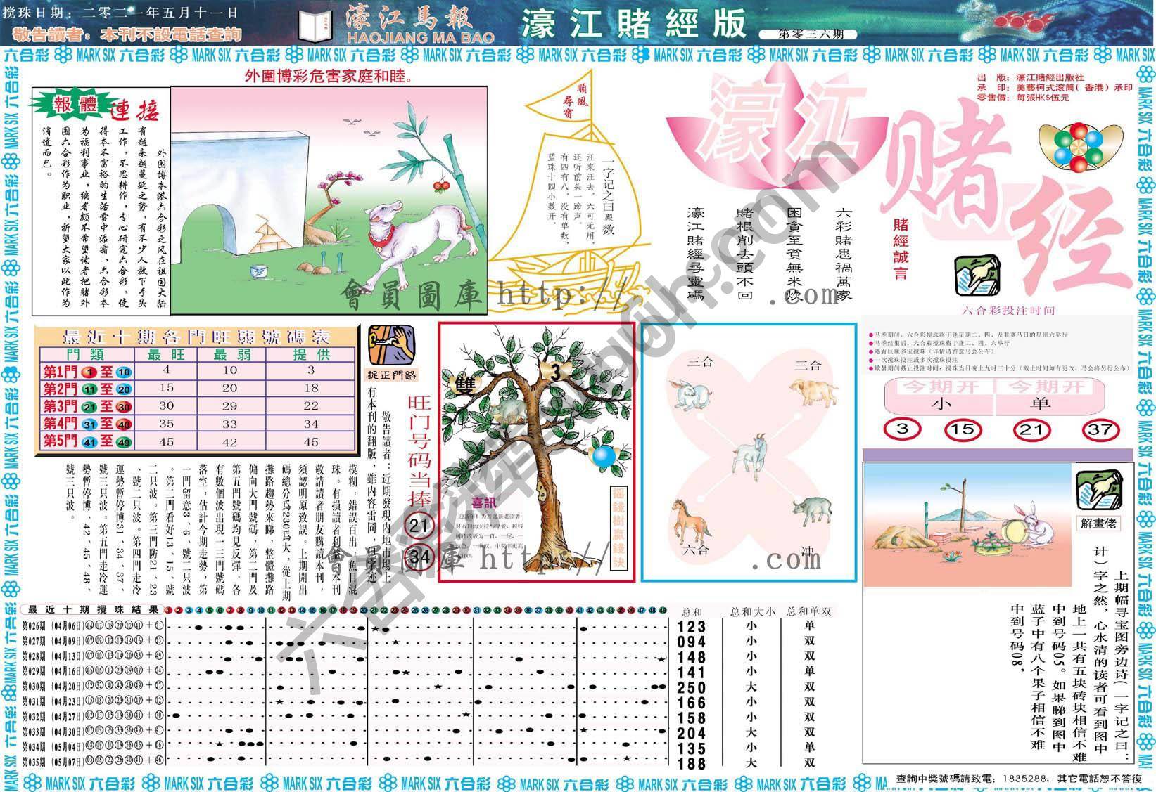1156x792 pixels.
Task: Click the total sum 094
Action: 692,642
